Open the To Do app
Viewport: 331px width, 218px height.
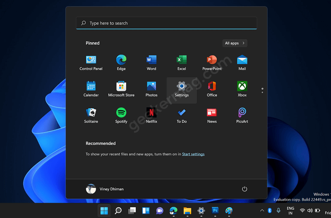tap(182, 116)
